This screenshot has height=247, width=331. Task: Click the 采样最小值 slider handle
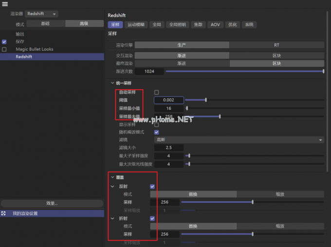point(187,108)
